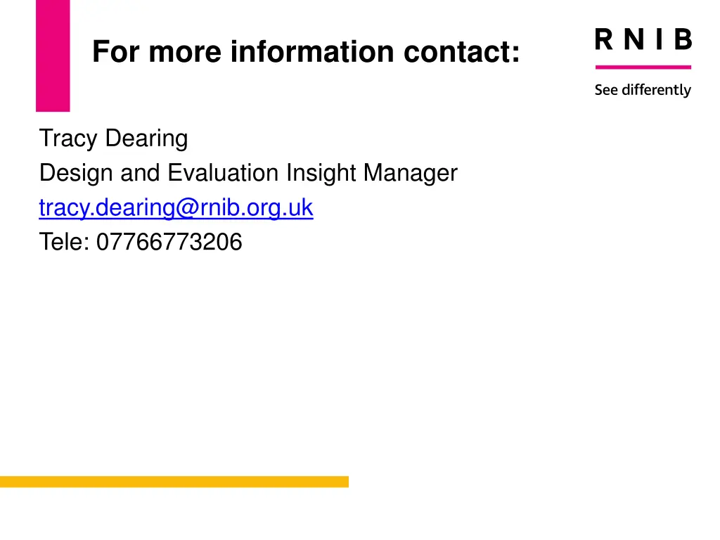Select the yellow horizontal bar

click(x=174, y=482)
